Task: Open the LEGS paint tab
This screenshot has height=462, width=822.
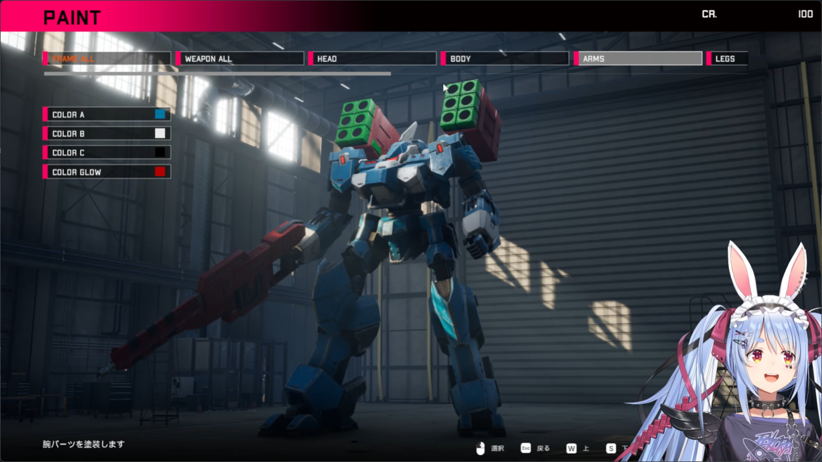Action: click(x=727, y=58)
